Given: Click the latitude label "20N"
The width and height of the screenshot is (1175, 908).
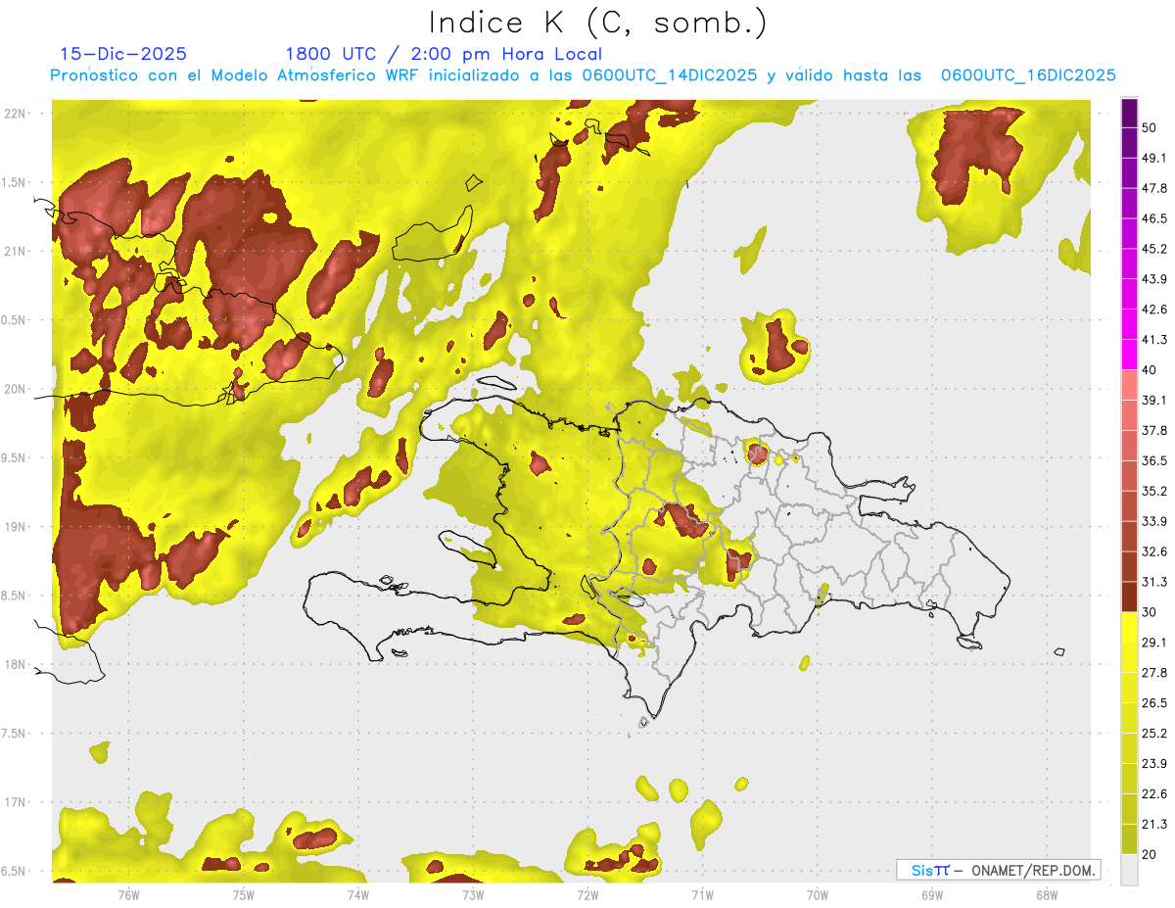Looking at the screenshot, I should coord(16,389).
